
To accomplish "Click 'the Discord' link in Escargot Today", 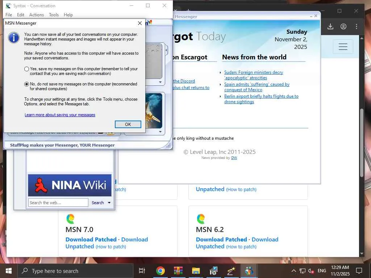I will 184,81.
